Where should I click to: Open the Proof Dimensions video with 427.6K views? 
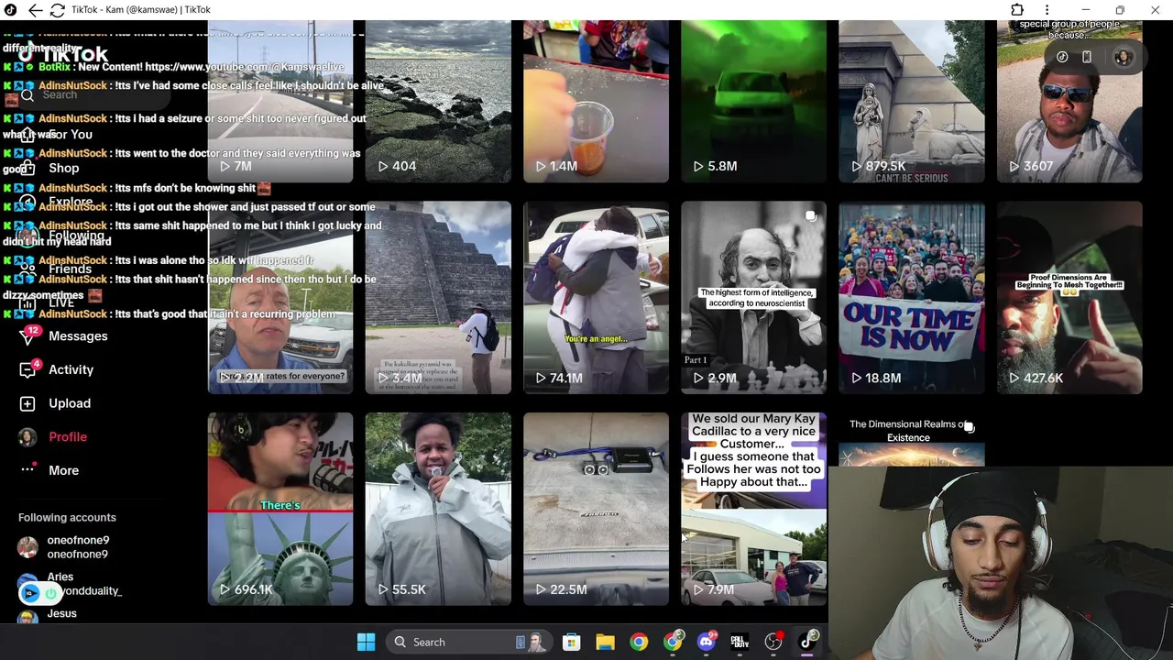click(x=1069, y=298)
